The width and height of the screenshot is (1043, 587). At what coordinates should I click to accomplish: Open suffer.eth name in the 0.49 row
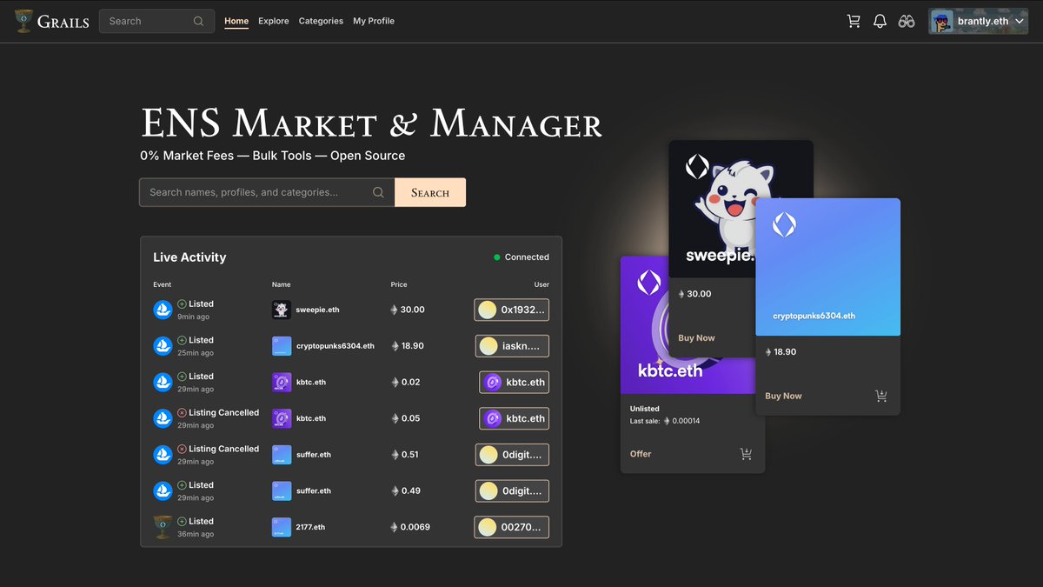click(x=314, y=491)
